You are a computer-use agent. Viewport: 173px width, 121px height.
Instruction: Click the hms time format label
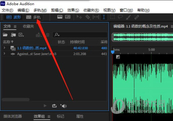[x=117, y=50]
